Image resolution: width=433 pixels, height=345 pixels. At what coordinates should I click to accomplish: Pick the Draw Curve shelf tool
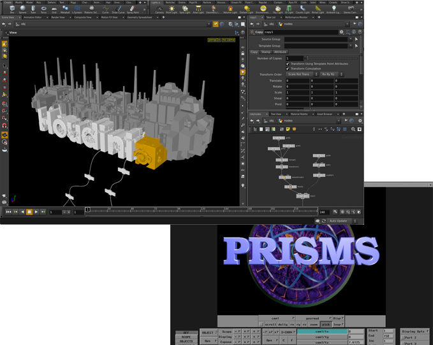(118, 10)
